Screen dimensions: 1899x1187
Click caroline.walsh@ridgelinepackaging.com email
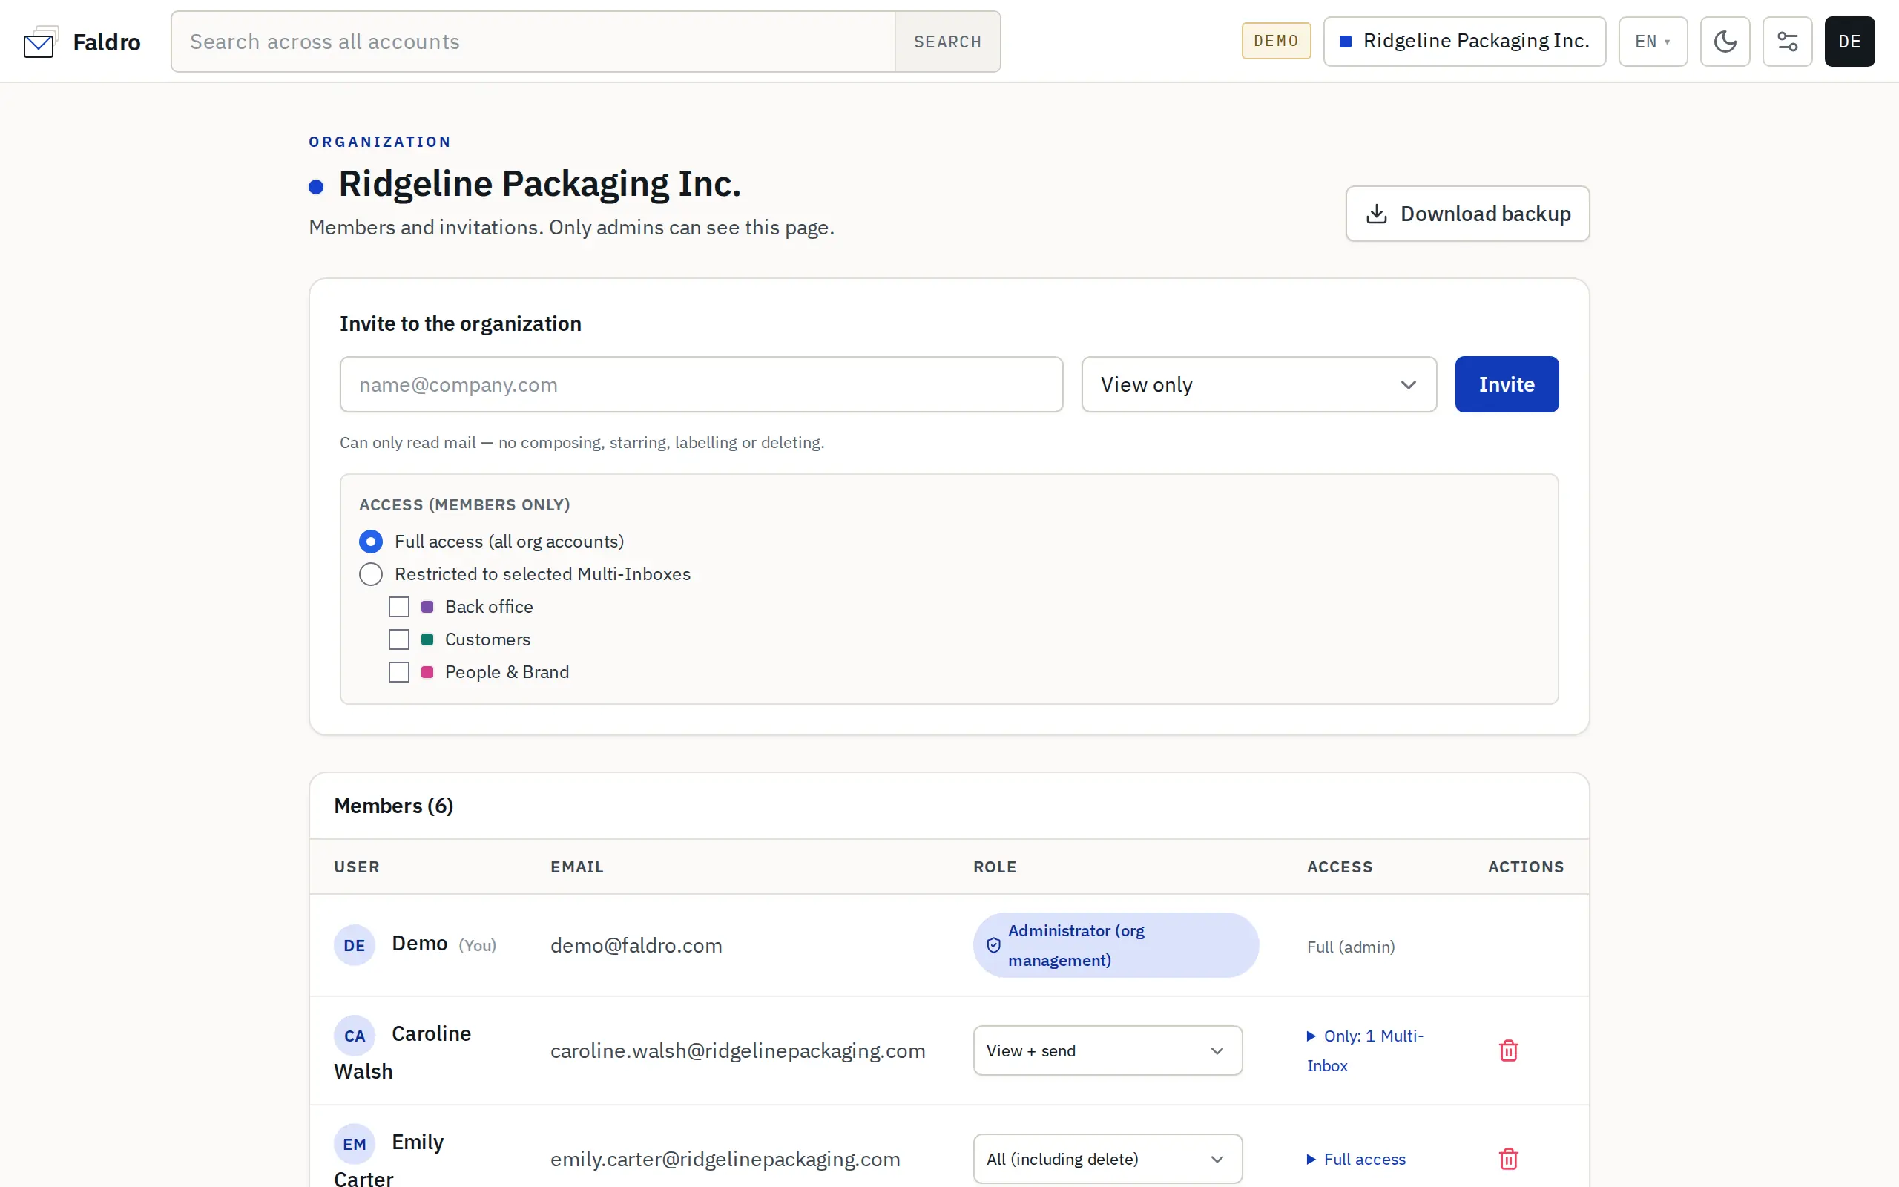[737, 1050]
